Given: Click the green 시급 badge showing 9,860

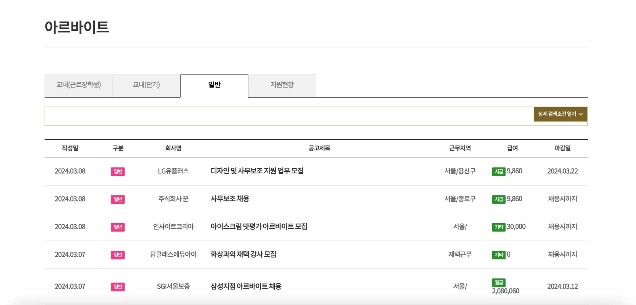Looking at the screenshot, I should pyautogui.click(x=500, y=171).
